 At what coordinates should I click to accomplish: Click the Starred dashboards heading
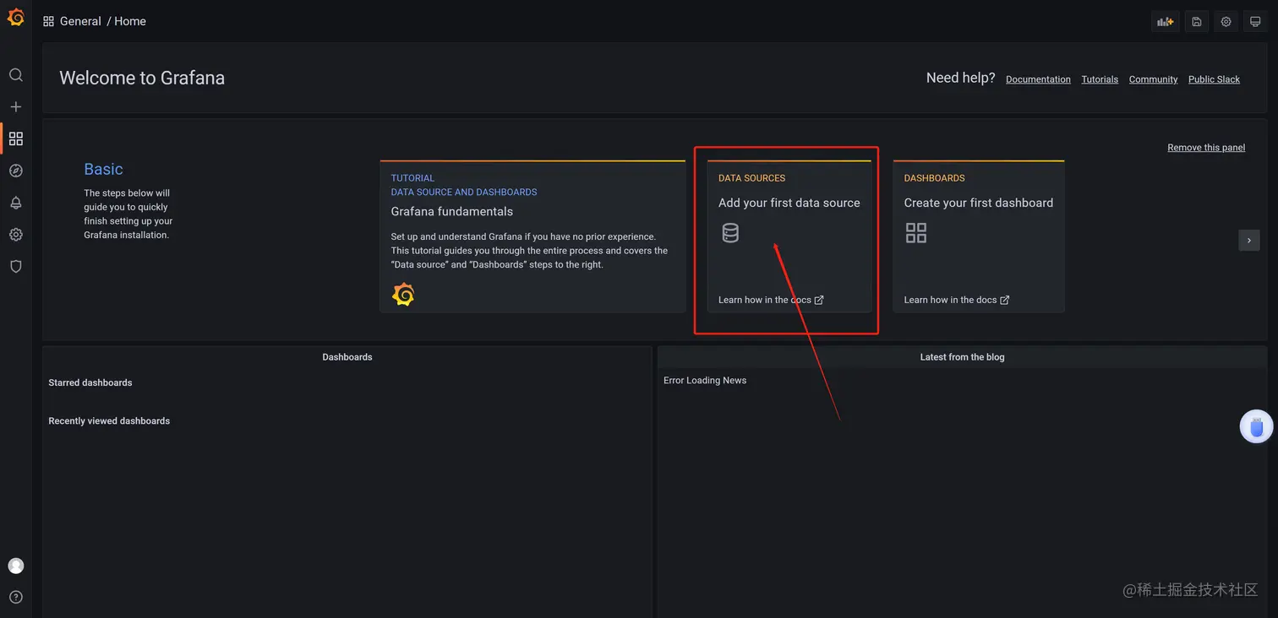[90, 382]
